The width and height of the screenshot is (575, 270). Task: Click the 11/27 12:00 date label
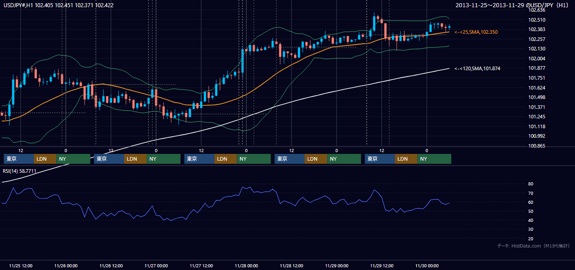click(x=201, y=265)
